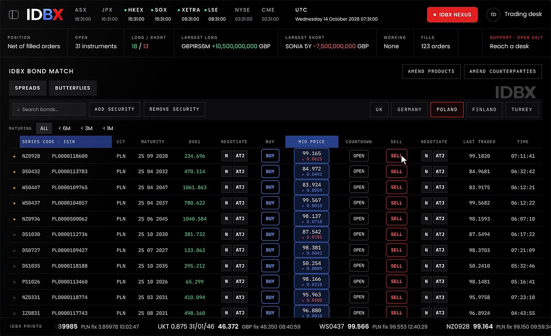Switch to the UK tab

pyautogui.click(x=379, y=110)
